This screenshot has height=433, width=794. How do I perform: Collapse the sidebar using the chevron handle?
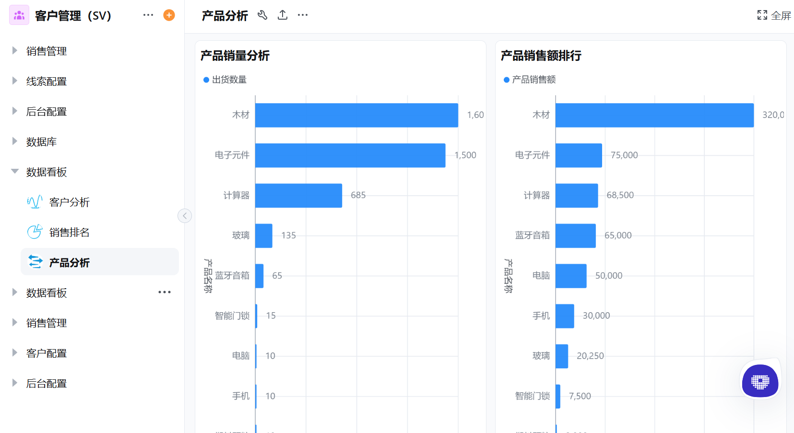[185, 216]
